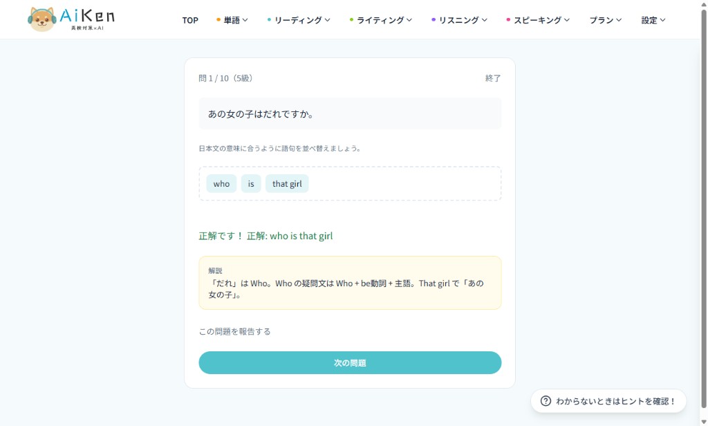Click the 次の問題 button

point(350,363)
